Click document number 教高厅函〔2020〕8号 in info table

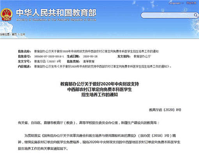(48, 61)
